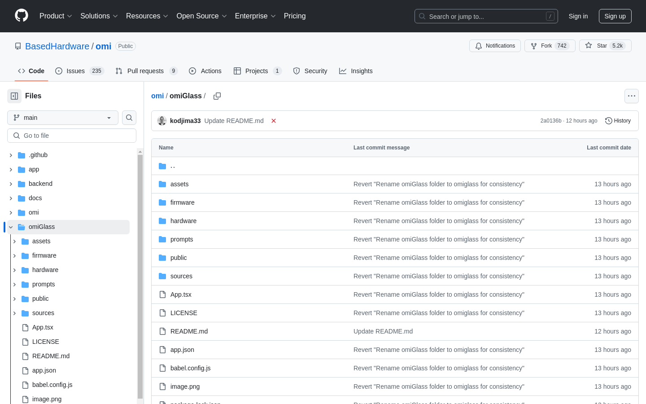
Task: Select public folder in the sidebar tree
Action: [40, 299]
